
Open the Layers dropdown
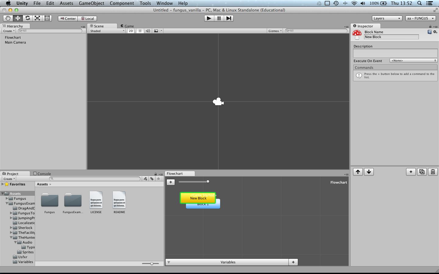click(x=387, y=18)
